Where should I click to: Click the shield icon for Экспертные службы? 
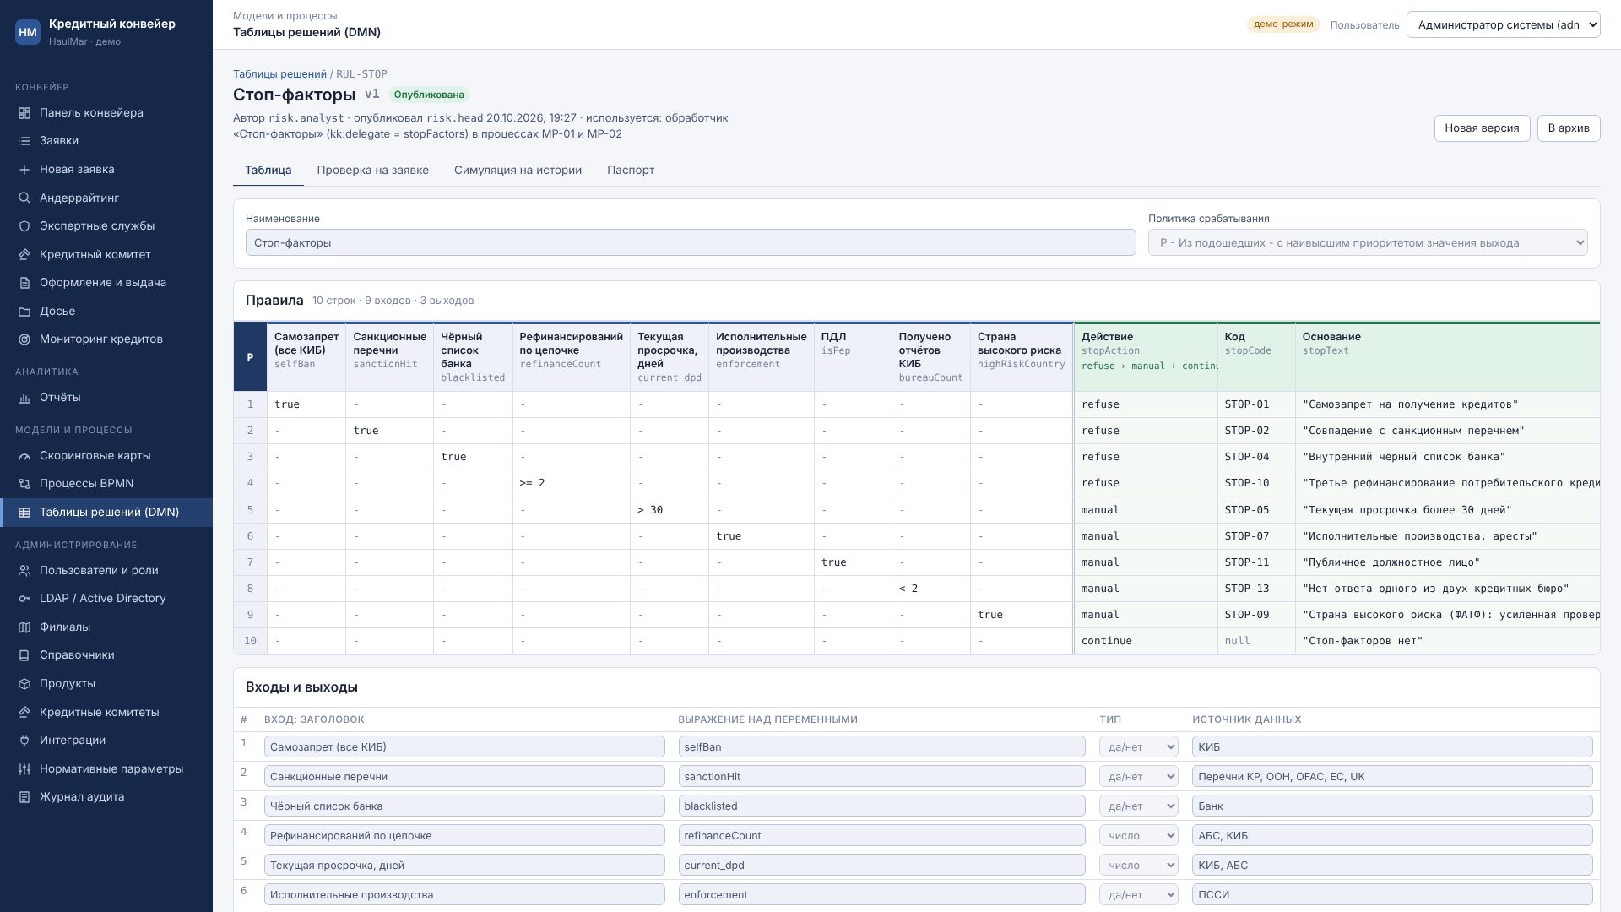click(x=24, y=226)
